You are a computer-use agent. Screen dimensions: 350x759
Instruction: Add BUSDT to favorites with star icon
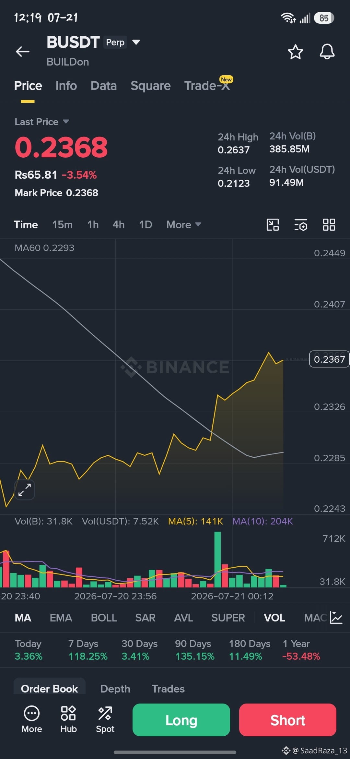click(x=295, y=52)
